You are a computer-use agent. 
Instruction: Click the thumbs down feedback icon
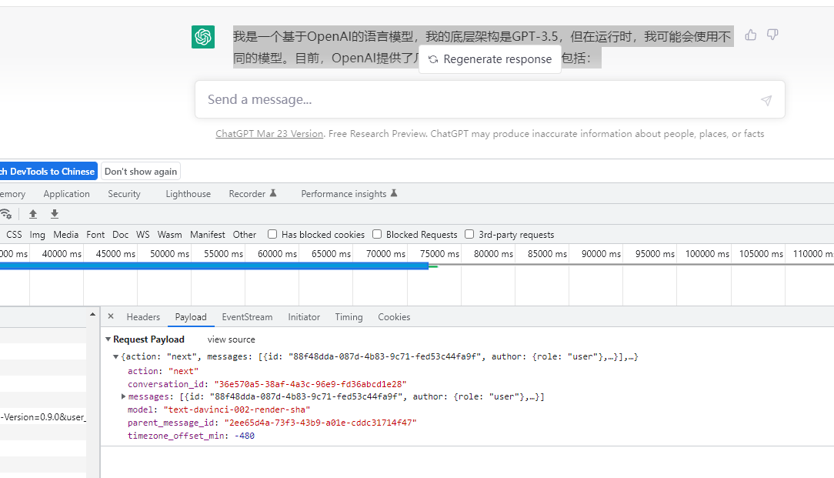pyautogui.click(x=772, y=35)
